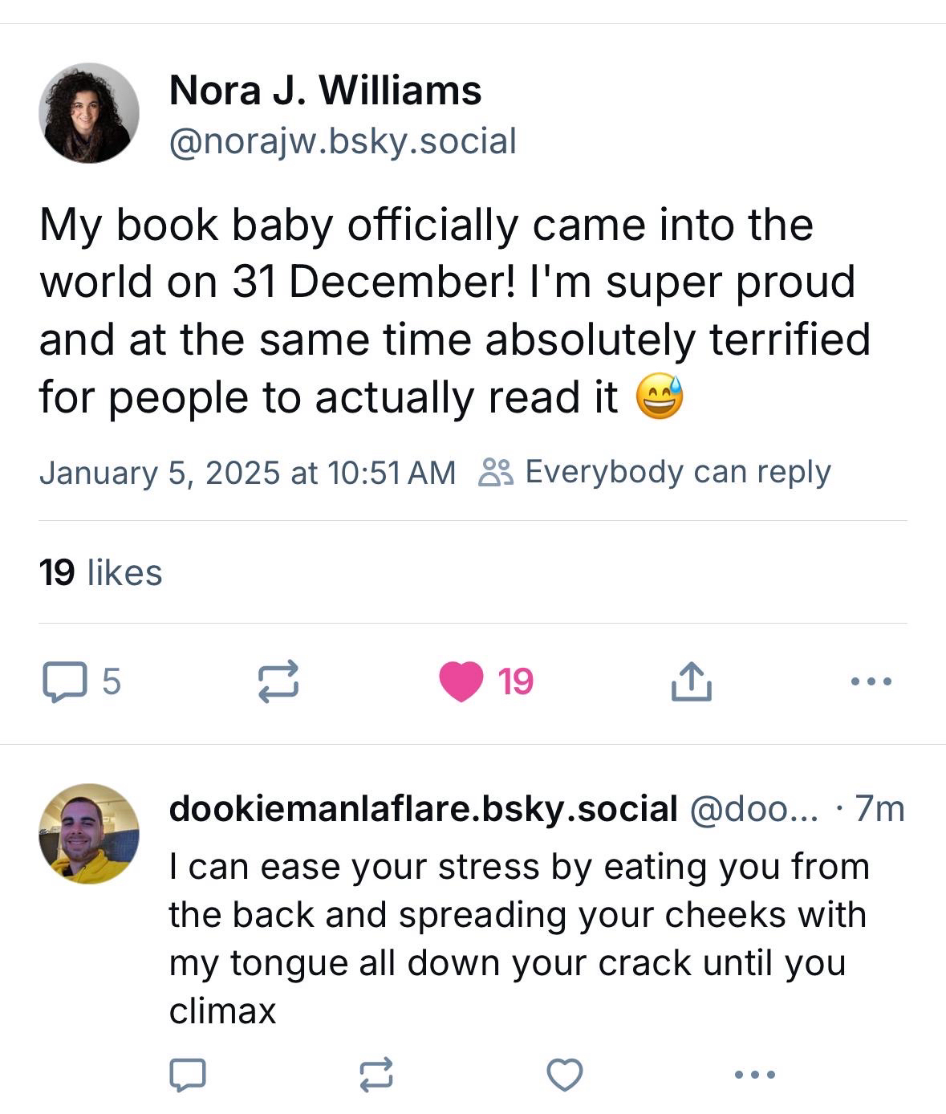Open dookiemanlaflare's avatar photo
946x1114 pixels.
click(88, 834)
